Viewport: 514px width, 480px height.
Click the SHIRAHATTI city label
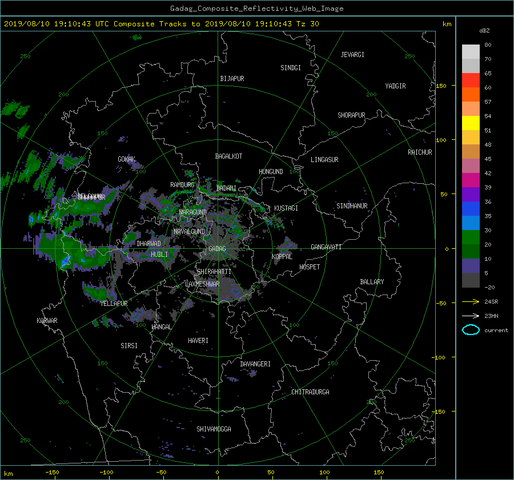tap(214, 272)
